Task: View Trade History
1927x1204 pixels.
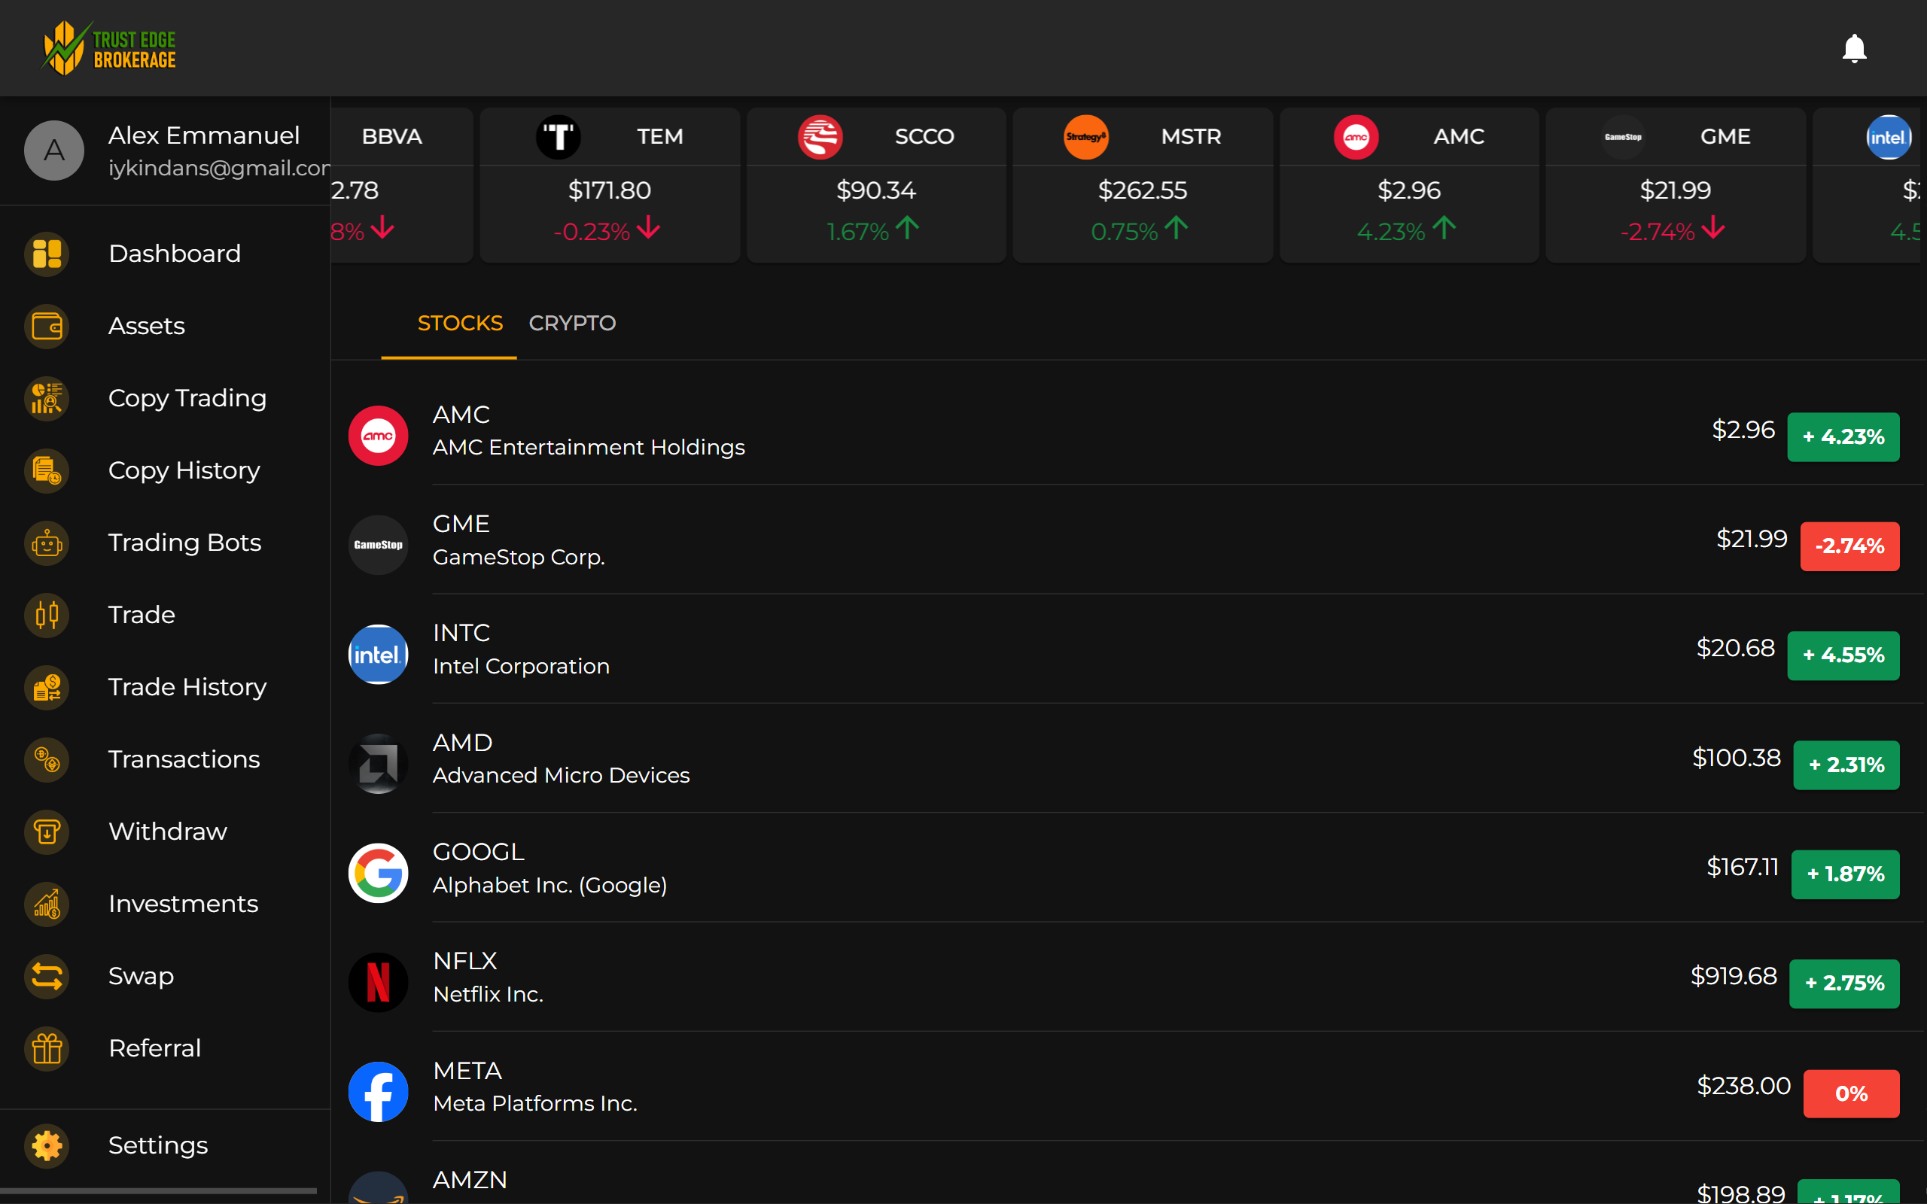Action: (x=165, y=687)
